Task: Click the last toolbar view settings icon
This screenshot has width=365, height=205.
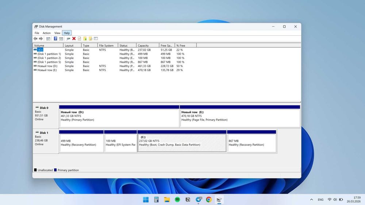Action: [x=96, y=39]
